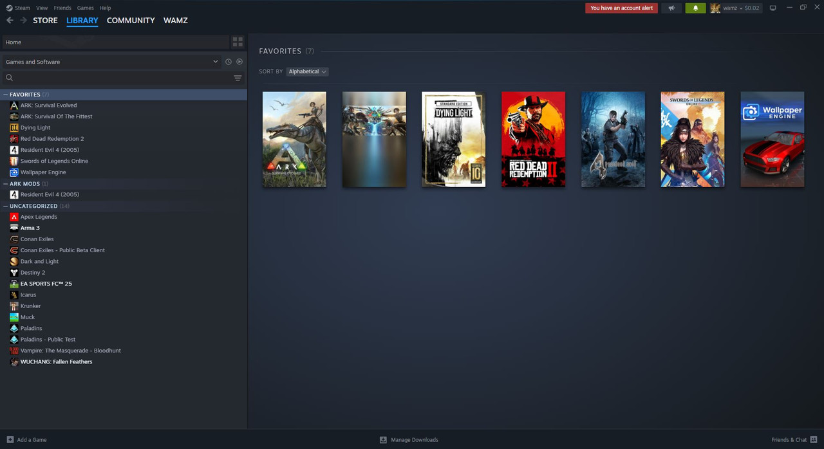Click the Dying Light list icon
Image resolution: width=824 pixels, height=449 pixels.
point(14,127)
